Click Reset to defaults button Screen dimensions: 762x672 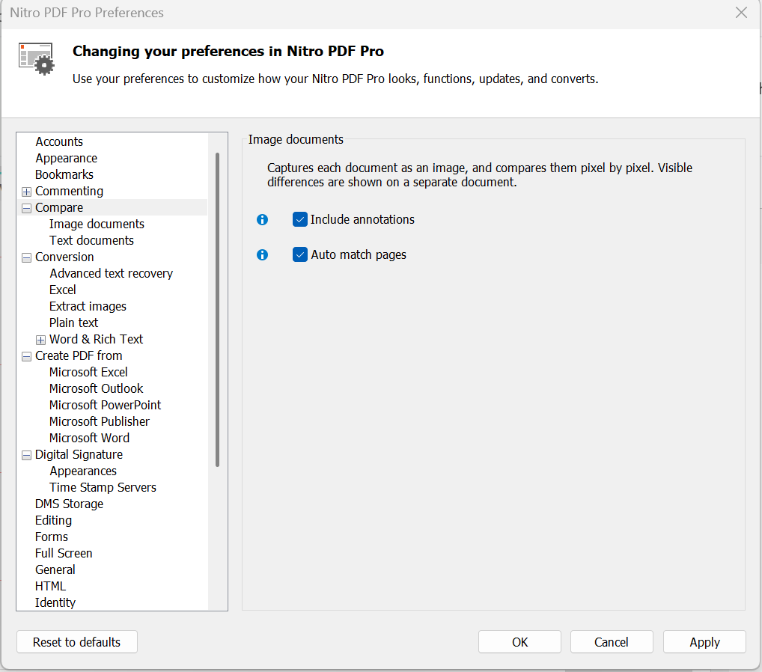tap(77, 642)
